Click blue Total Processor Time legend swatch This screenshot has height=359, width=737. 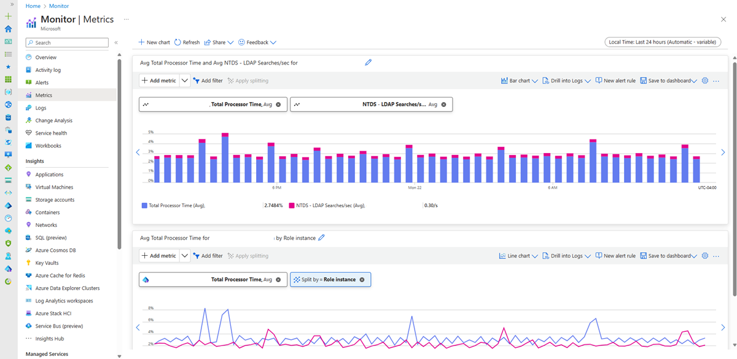144,205
